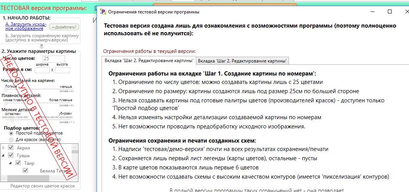This screenshot has width=409, height=192.
Task: Click 'Подбор цветов:' label
Action: point(22,128)
